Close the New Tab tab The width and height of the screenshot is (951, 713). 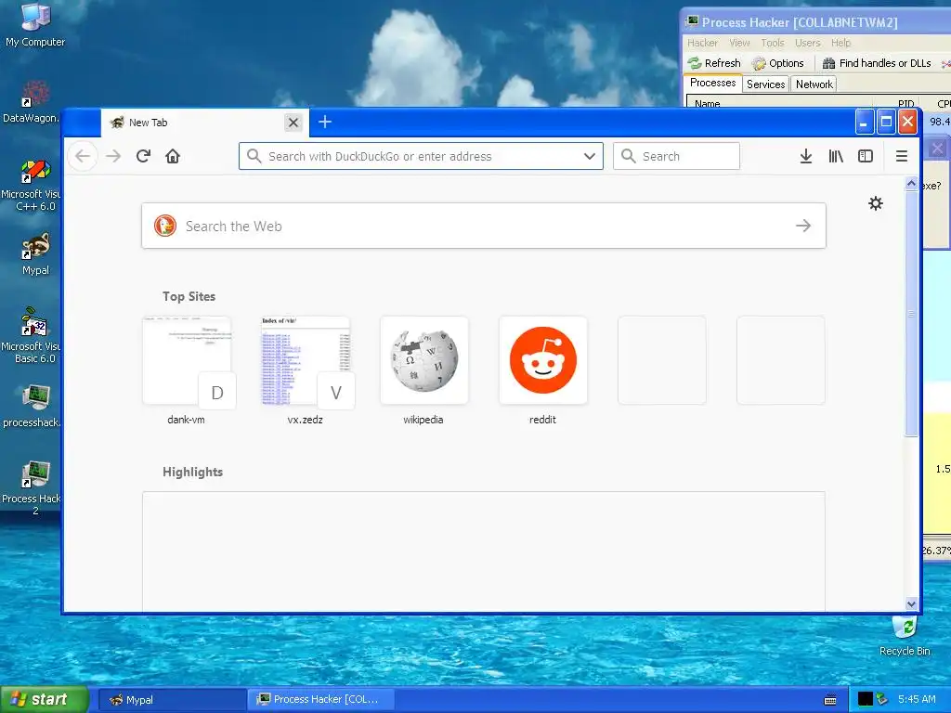[293, 123]
